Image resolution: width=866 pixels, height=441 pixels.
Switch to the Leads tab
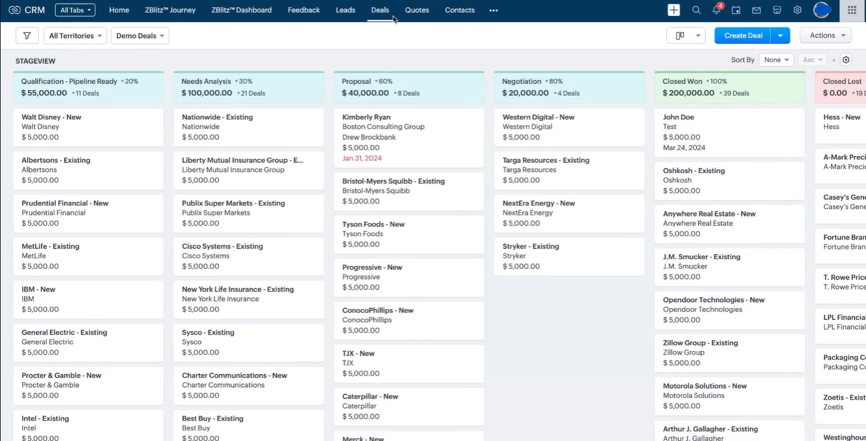pos(345,10)
